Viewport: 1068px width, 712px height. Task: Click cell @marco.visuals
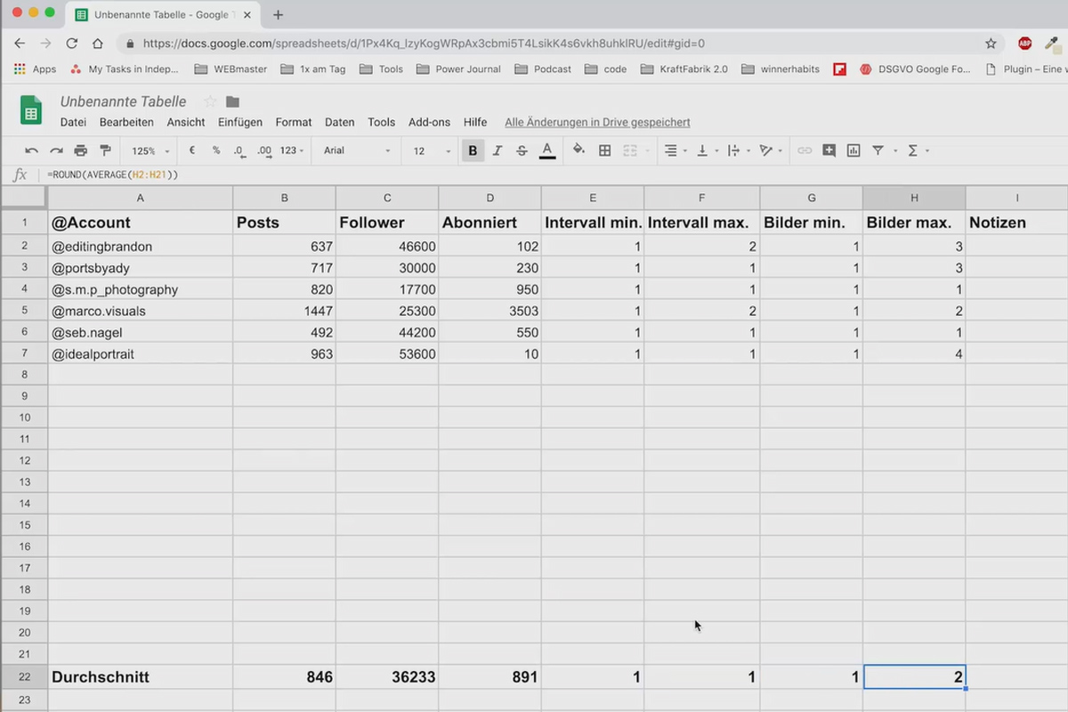(140, 311)
